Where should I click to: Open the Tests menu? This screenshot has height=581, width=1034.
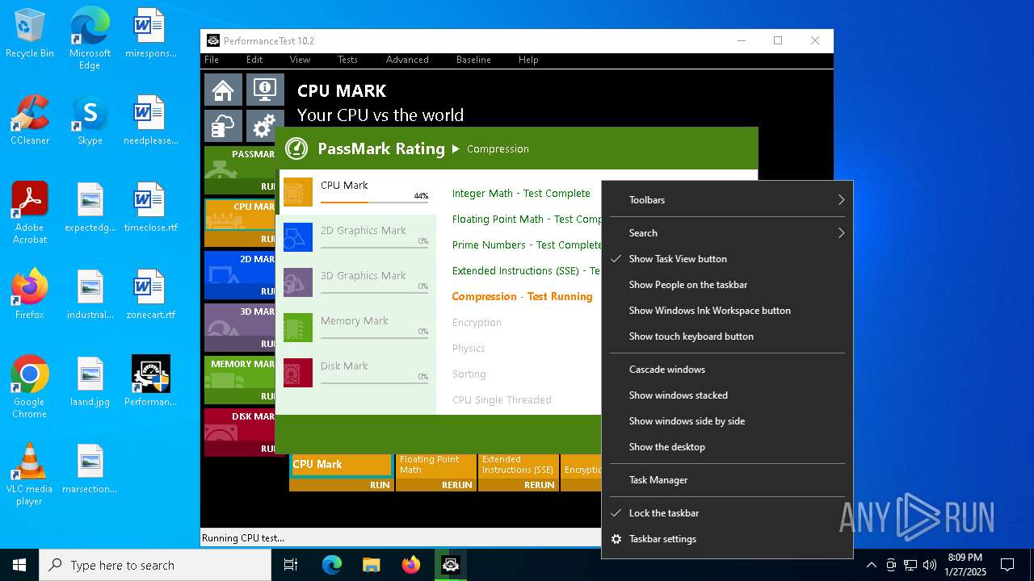[347, 60]
